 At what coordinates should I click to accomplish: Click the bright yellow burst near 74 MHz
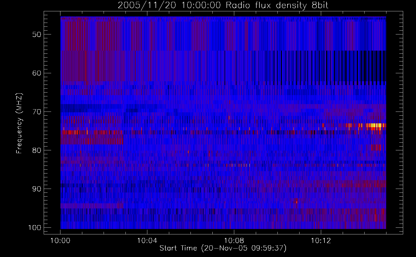[376, 125]
